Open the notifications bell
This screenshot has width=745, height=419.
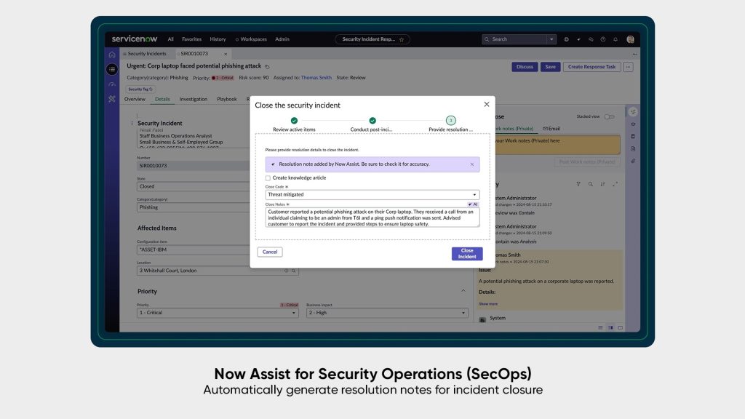(615, 39)
